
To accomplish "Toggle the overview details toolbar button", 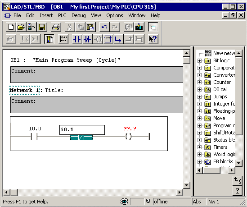I will 49,39.
